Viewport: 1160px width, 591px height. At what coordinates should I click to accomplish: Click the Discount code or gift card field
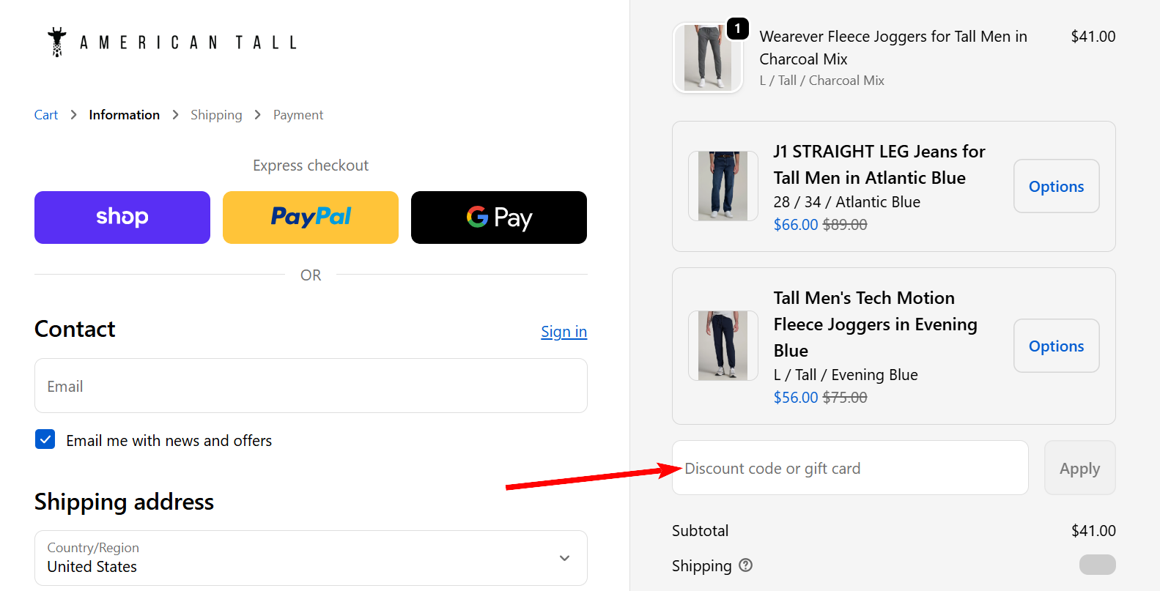850,468
